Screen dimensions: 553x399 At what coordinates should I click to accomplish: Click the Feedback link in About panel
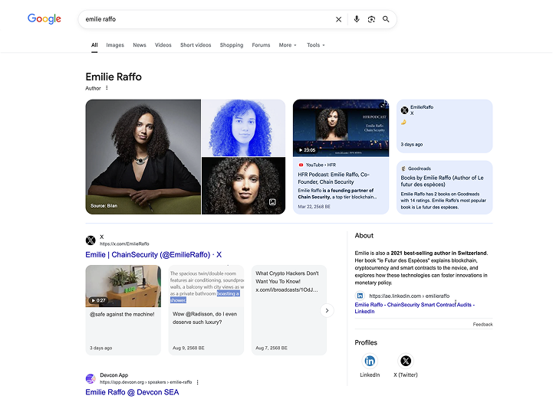click(x=482, y=324)
